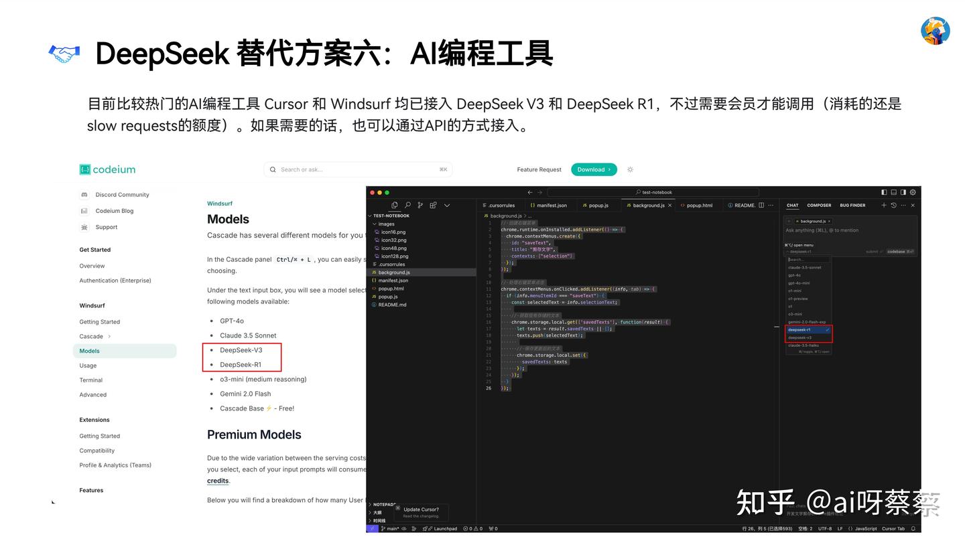The image size is (965, 543).
Task: Switch to the COMPOSER tab
Action: [x=819, y=205]
